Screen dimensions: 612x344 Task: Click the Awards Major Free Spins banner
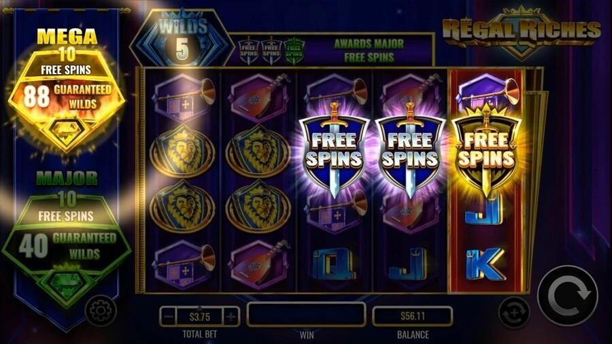[x=369, y=50]
